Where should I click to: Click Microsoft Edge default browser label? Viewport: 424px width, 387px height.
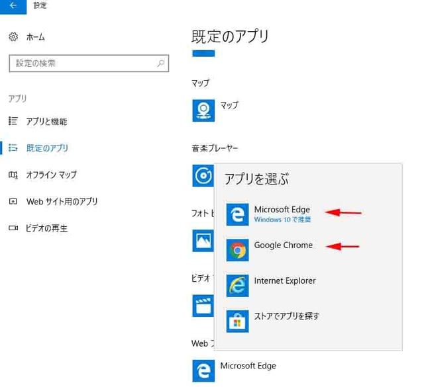coord(248,366)
